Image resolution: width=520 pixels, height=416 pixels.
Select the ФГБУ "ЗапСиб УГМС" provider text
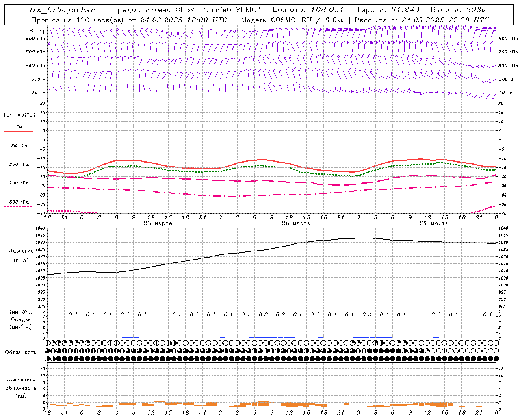pyautogui.click(x=218, y=10)
